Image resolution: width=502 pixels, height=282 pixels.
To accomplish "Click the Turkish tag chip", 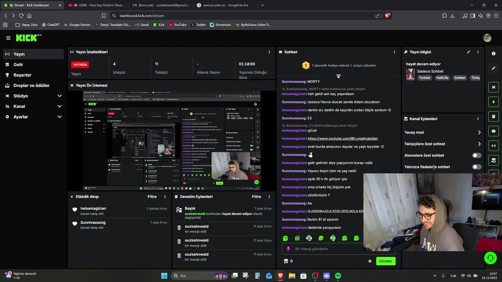I will [424, 78].
